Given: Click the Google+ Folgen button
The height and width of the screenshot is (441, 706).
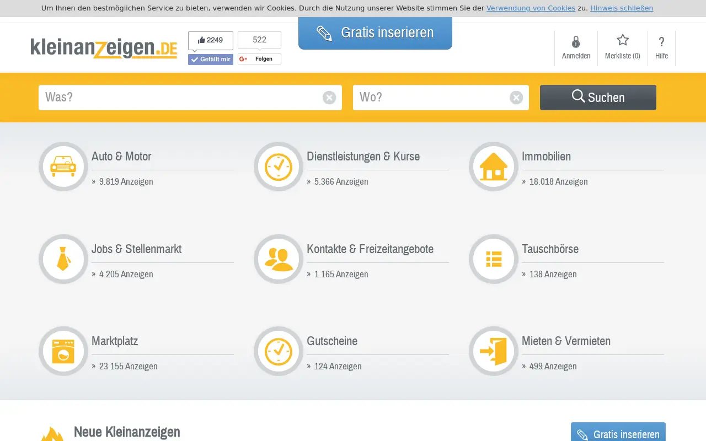Looking at the screenshot, I should coord(259,59).
